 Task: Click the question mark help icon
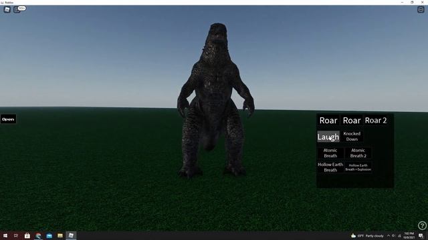[422, 225]
